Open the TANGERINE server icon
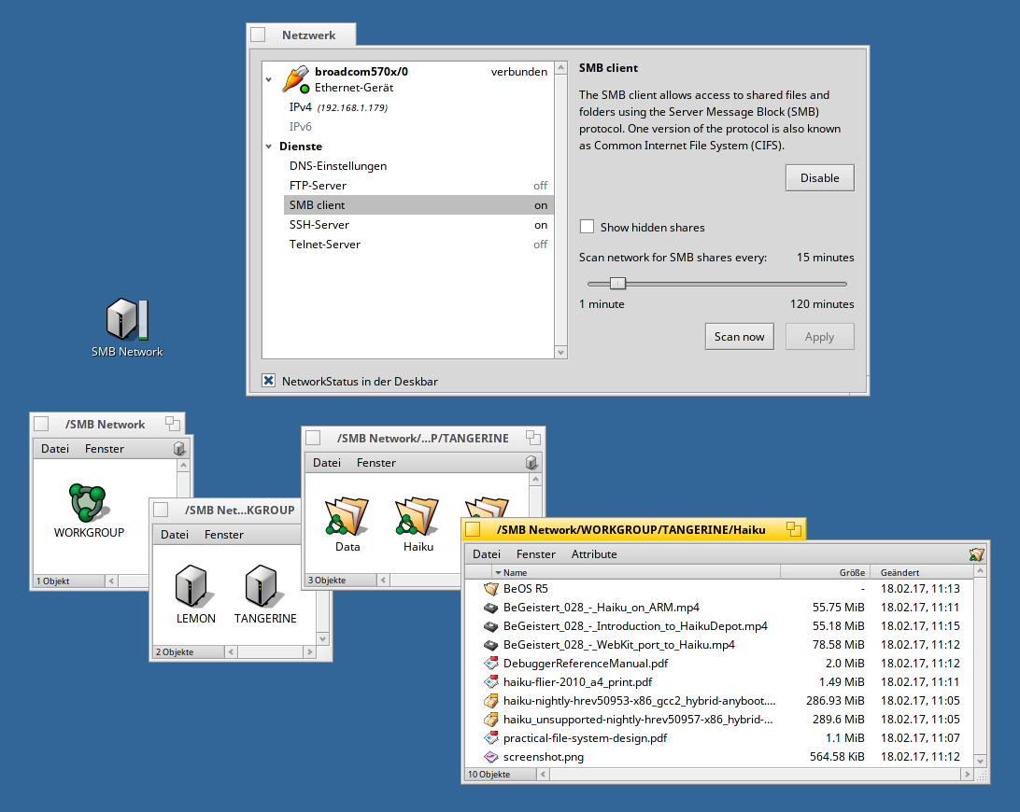Screen dimensions: 1020x812 click(264, 586)
